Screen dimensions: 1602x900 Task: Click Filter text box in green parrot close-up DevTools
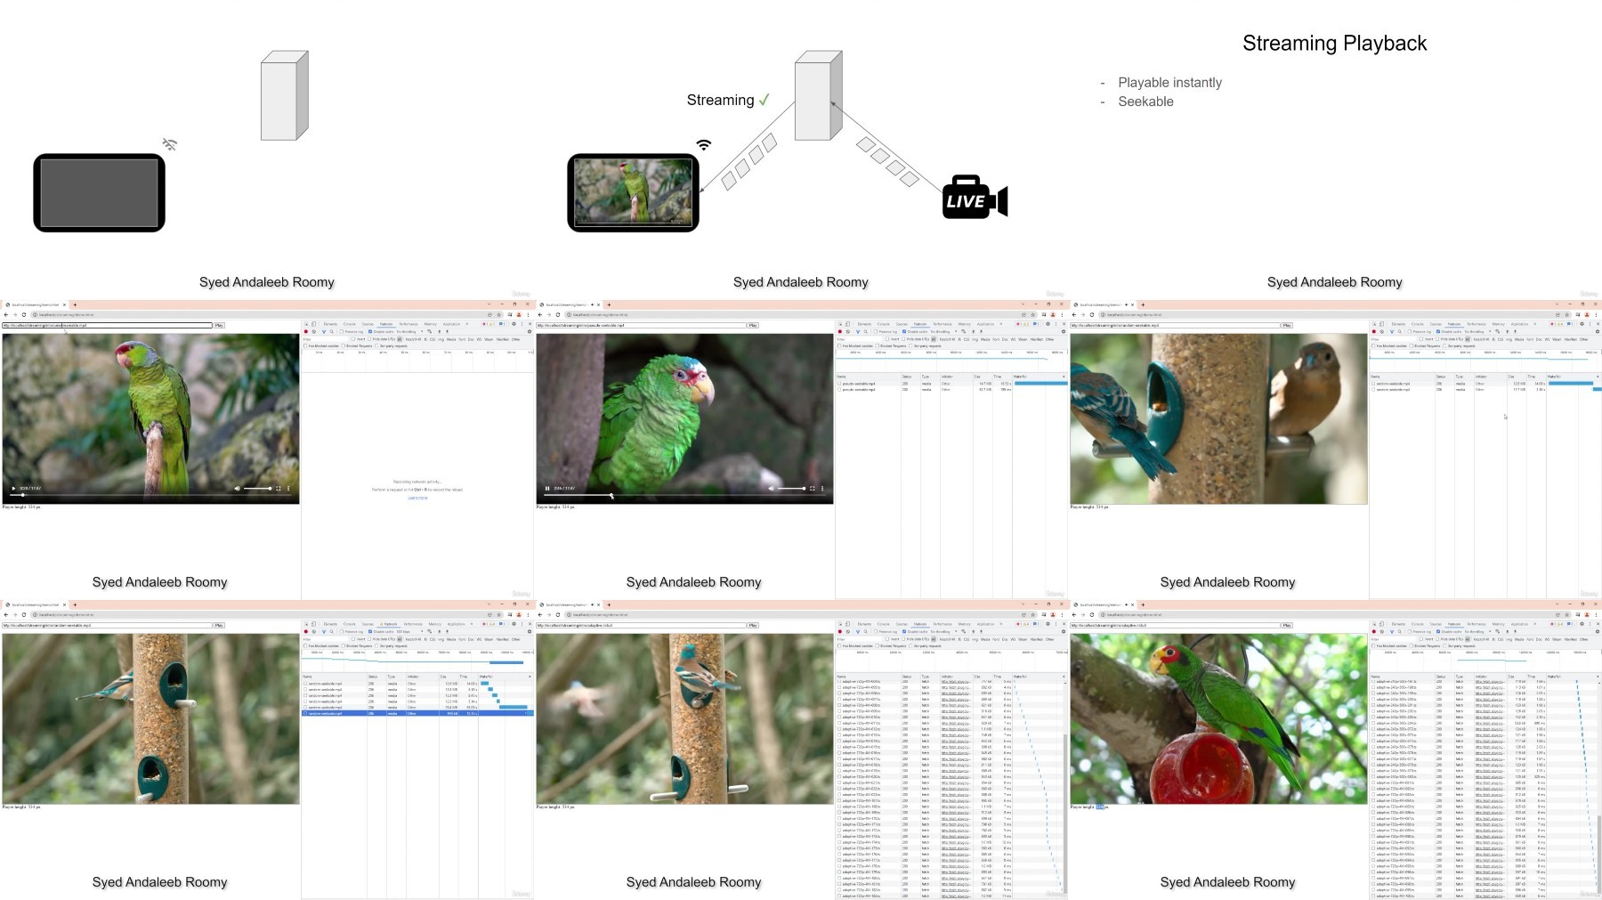859,339
